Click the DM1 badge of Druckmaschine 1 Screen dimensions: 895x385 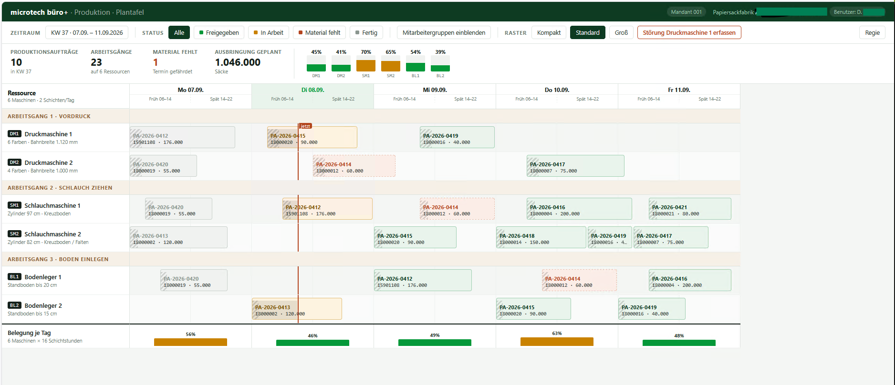coord(14,134)
